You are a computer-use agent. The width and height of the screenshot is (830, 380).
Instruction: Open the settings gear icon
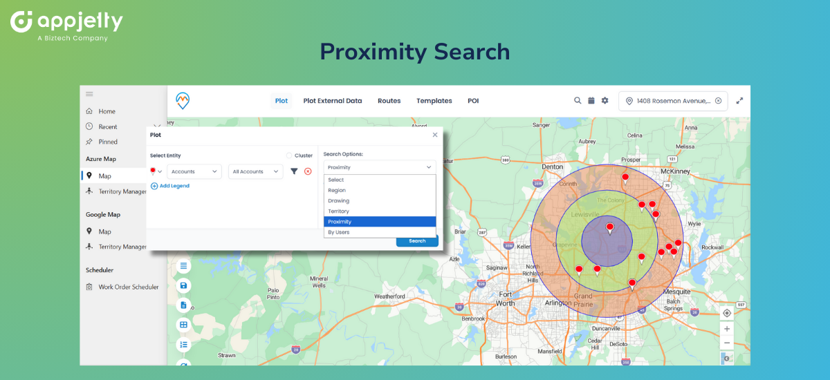(x=605, y=100)
